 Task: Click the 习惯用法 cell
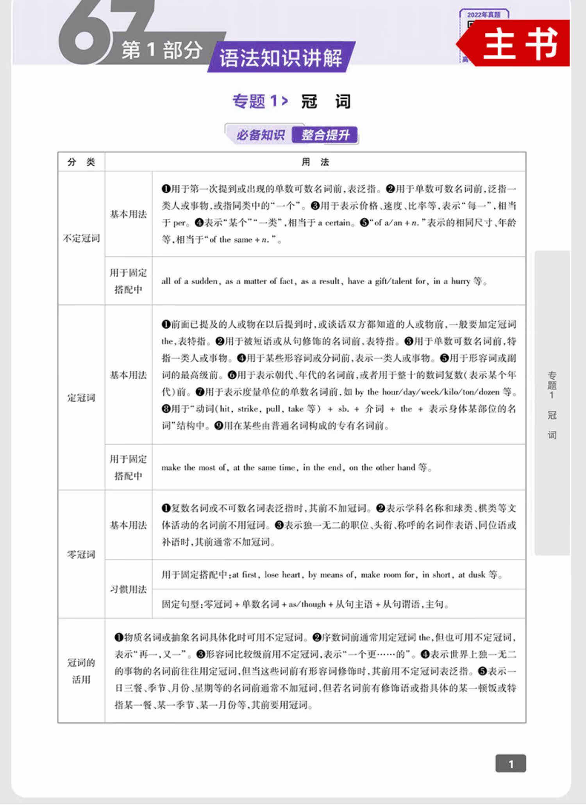coord(128,589)
